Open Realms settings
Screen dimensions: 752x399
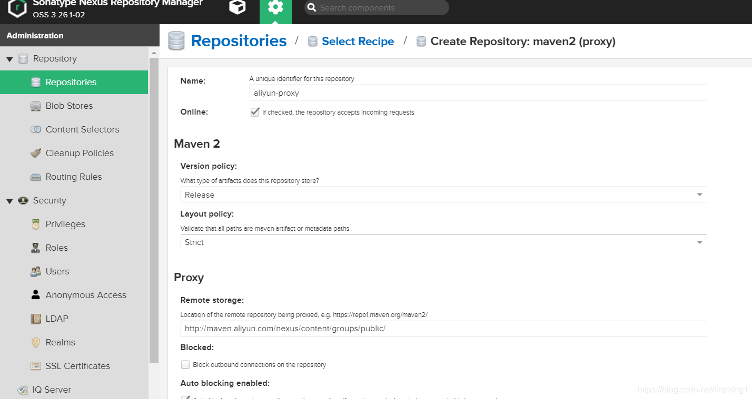61,343
